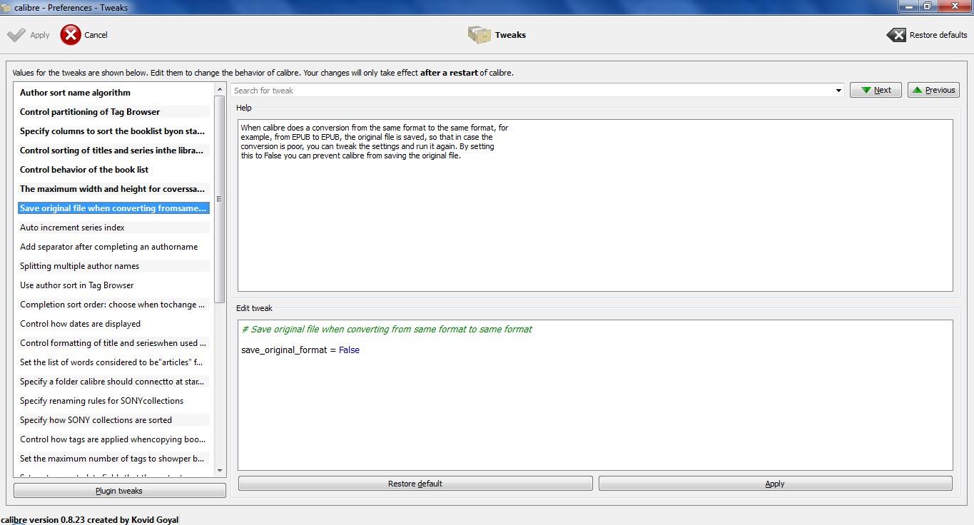
Task: Select The maximum width and height for covers
Action: click(114, 189)
